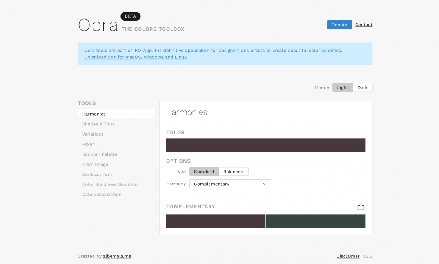The image size is (439, 264).
Task: Click the Download IRIX link
Action: 136,57
